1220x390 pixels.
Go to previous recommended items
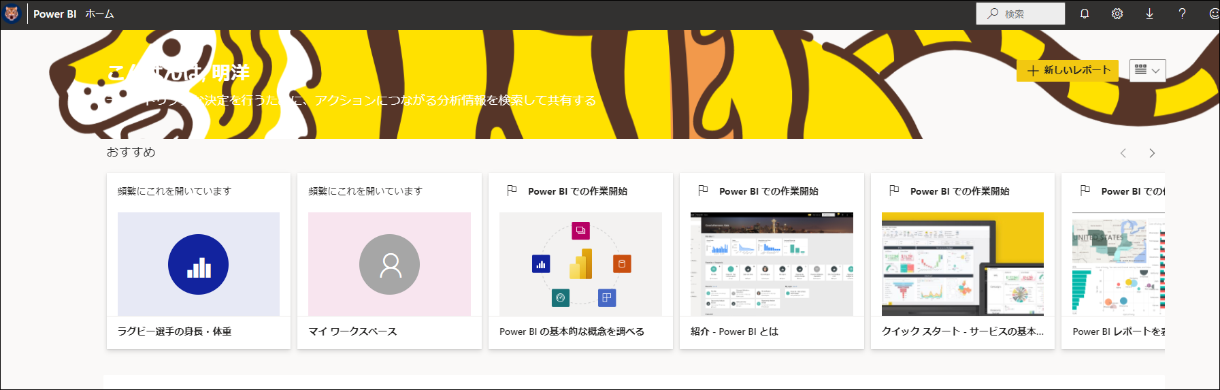pyautogui.click(x=1123, y=153)
